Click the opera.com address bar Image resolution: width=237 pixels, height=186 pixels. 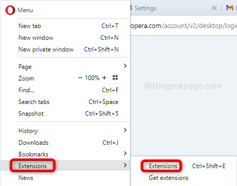[x=183, y=26]
